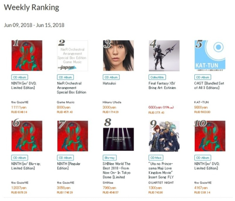Select Hikaru Utada Hatsukoi cover photo
This screenshot has height=201, width=235.
pos(118,55)
